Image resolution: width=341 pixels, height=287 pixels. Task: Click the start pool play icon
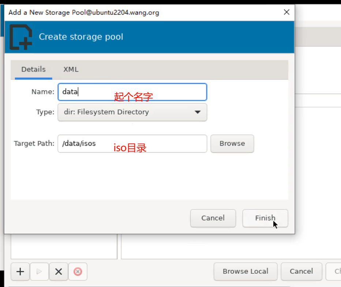pos(40,272)
